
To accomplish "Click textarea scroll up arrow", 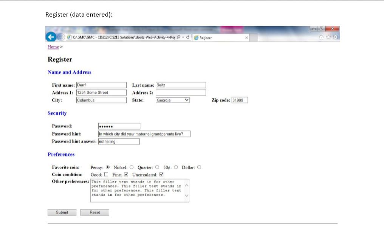I will pos(187,185).
